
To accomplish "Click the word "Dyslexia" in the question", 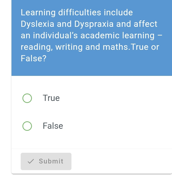I will [37, 24].
